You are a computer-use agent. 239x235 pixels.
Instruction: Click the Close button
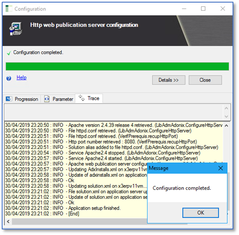click(x=205, y=80)
